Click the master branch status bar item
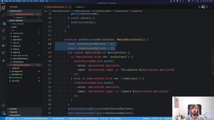The height and width of the screenshot is (120, 214). [10, 119]
